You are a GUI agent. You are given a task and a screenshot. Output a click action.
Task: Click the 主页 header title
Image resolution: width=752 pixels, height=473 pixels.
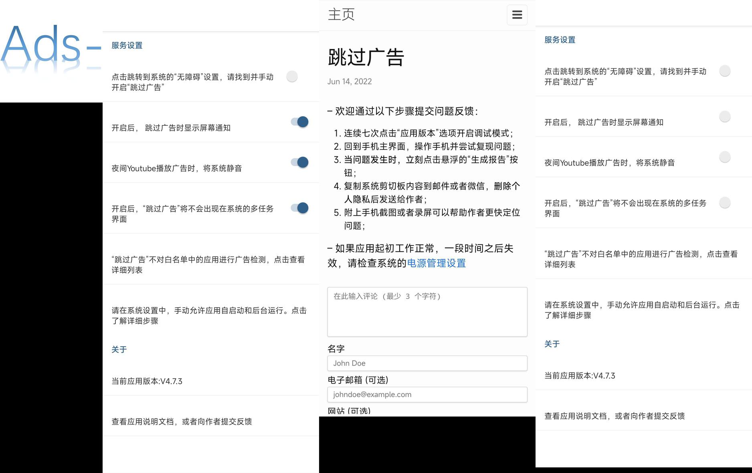point(341,15)
